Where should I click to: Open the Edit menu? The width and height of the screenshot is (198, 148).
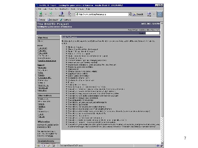[45, 9]
